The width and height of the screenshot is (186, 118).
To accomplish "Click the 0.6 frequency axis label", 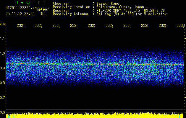I will (x=3, y=112).
